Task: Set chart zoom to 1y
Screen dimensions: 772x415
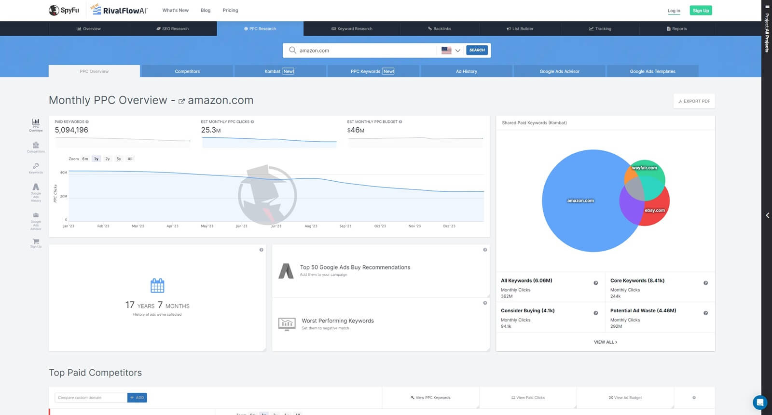Action: tap(96, 159)
